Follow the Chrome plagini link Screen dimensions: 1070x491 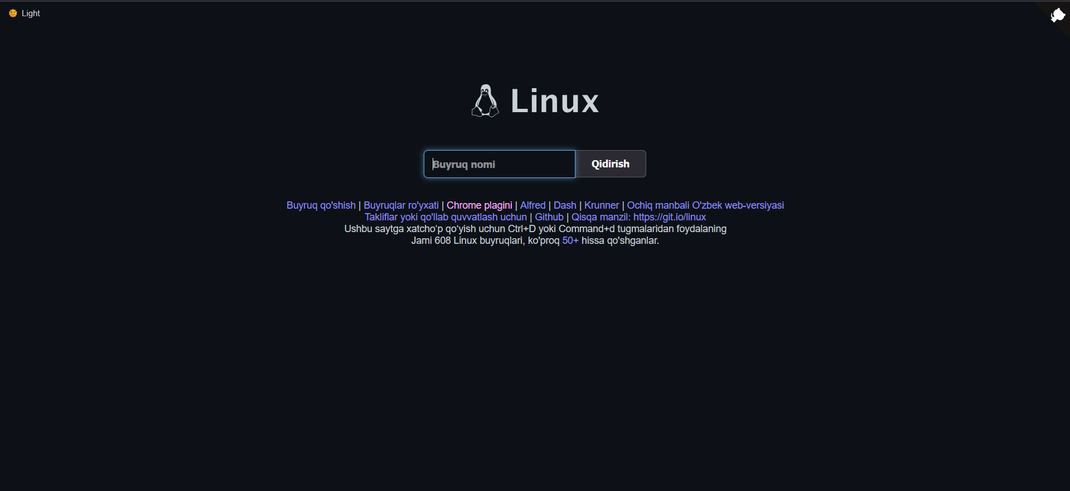pyautogui.click(x=479, y=205)
